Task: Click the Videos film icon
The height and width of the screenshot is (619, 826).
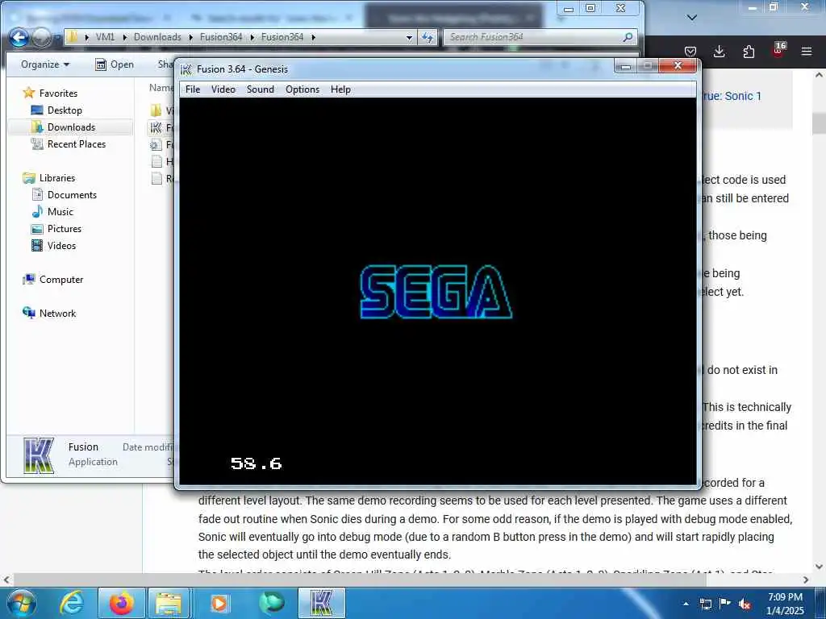Action: tap(37, 245)
